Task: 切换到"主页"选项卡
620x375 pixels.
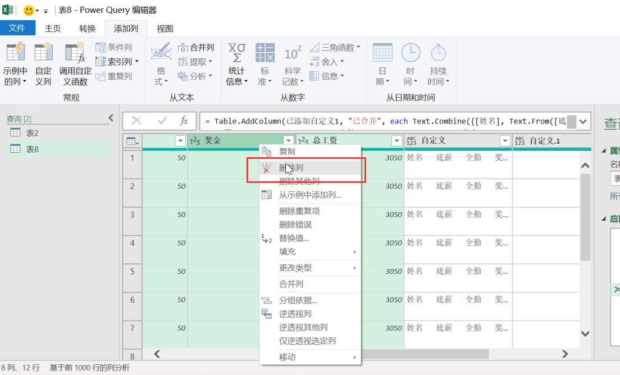Action: (x=52, y=28)
